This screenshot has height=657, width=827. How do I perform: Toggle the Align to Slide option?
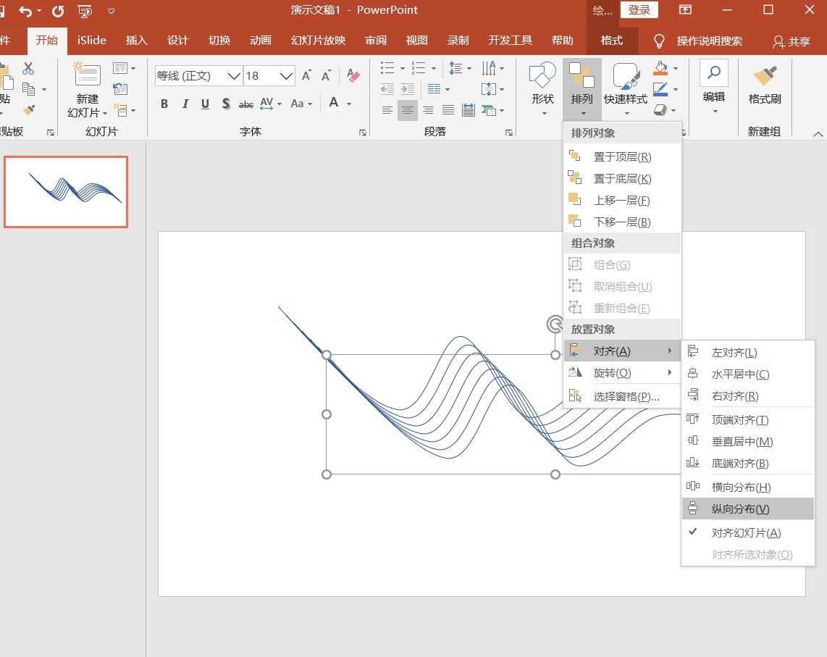coord(746,532)
